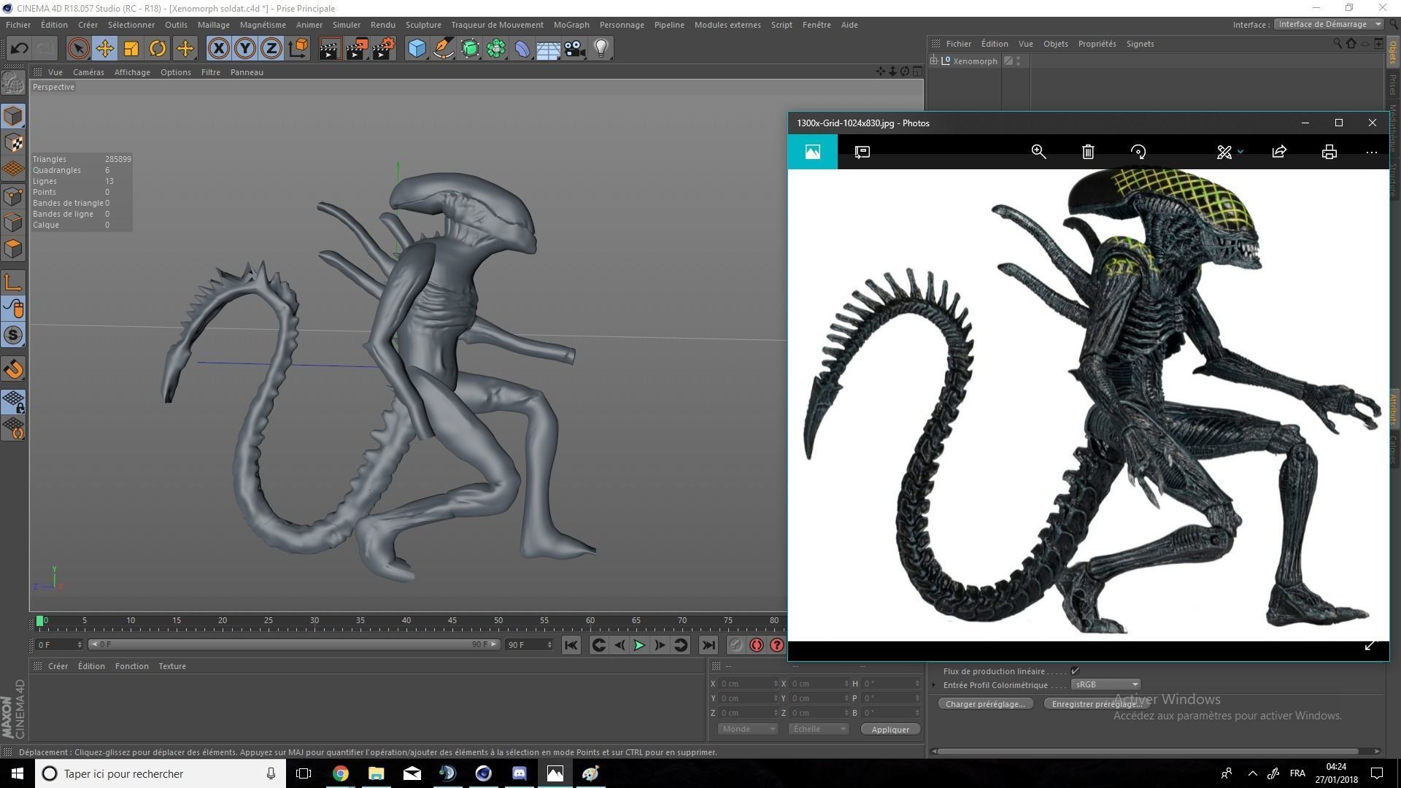Open Photos edit and create dropdown
This screenshot has width=1401, height=788.
(x=1230, y=152)
